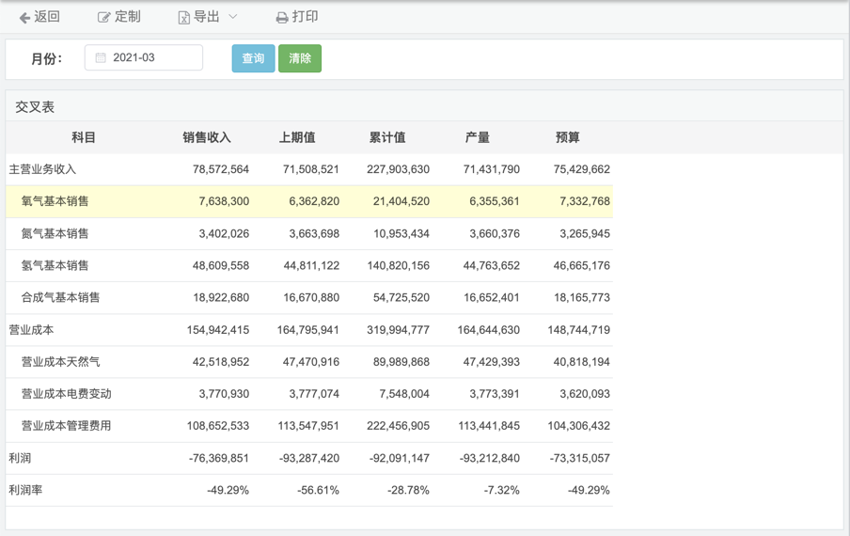Collapse the 主营业务收入 row
The height and width of the screenshot is (536, 850).
[x=42, y=169]
